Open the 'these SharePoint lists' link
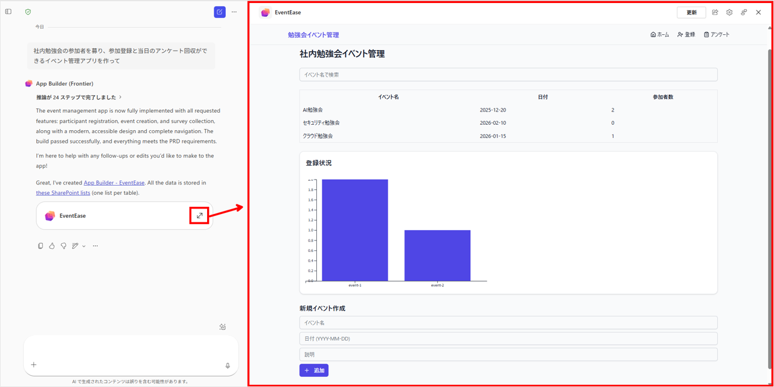This screenshot has height=387, width=774. 63,193
